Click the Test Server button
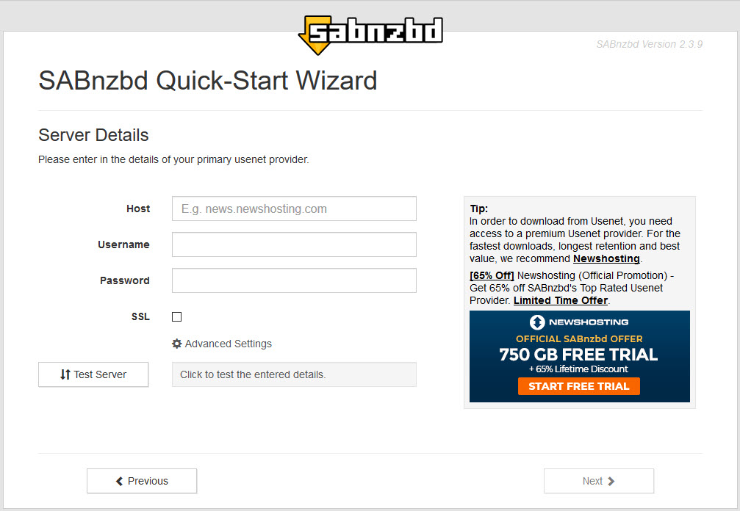The image size is (740, 511). click(x=93, y=374)
